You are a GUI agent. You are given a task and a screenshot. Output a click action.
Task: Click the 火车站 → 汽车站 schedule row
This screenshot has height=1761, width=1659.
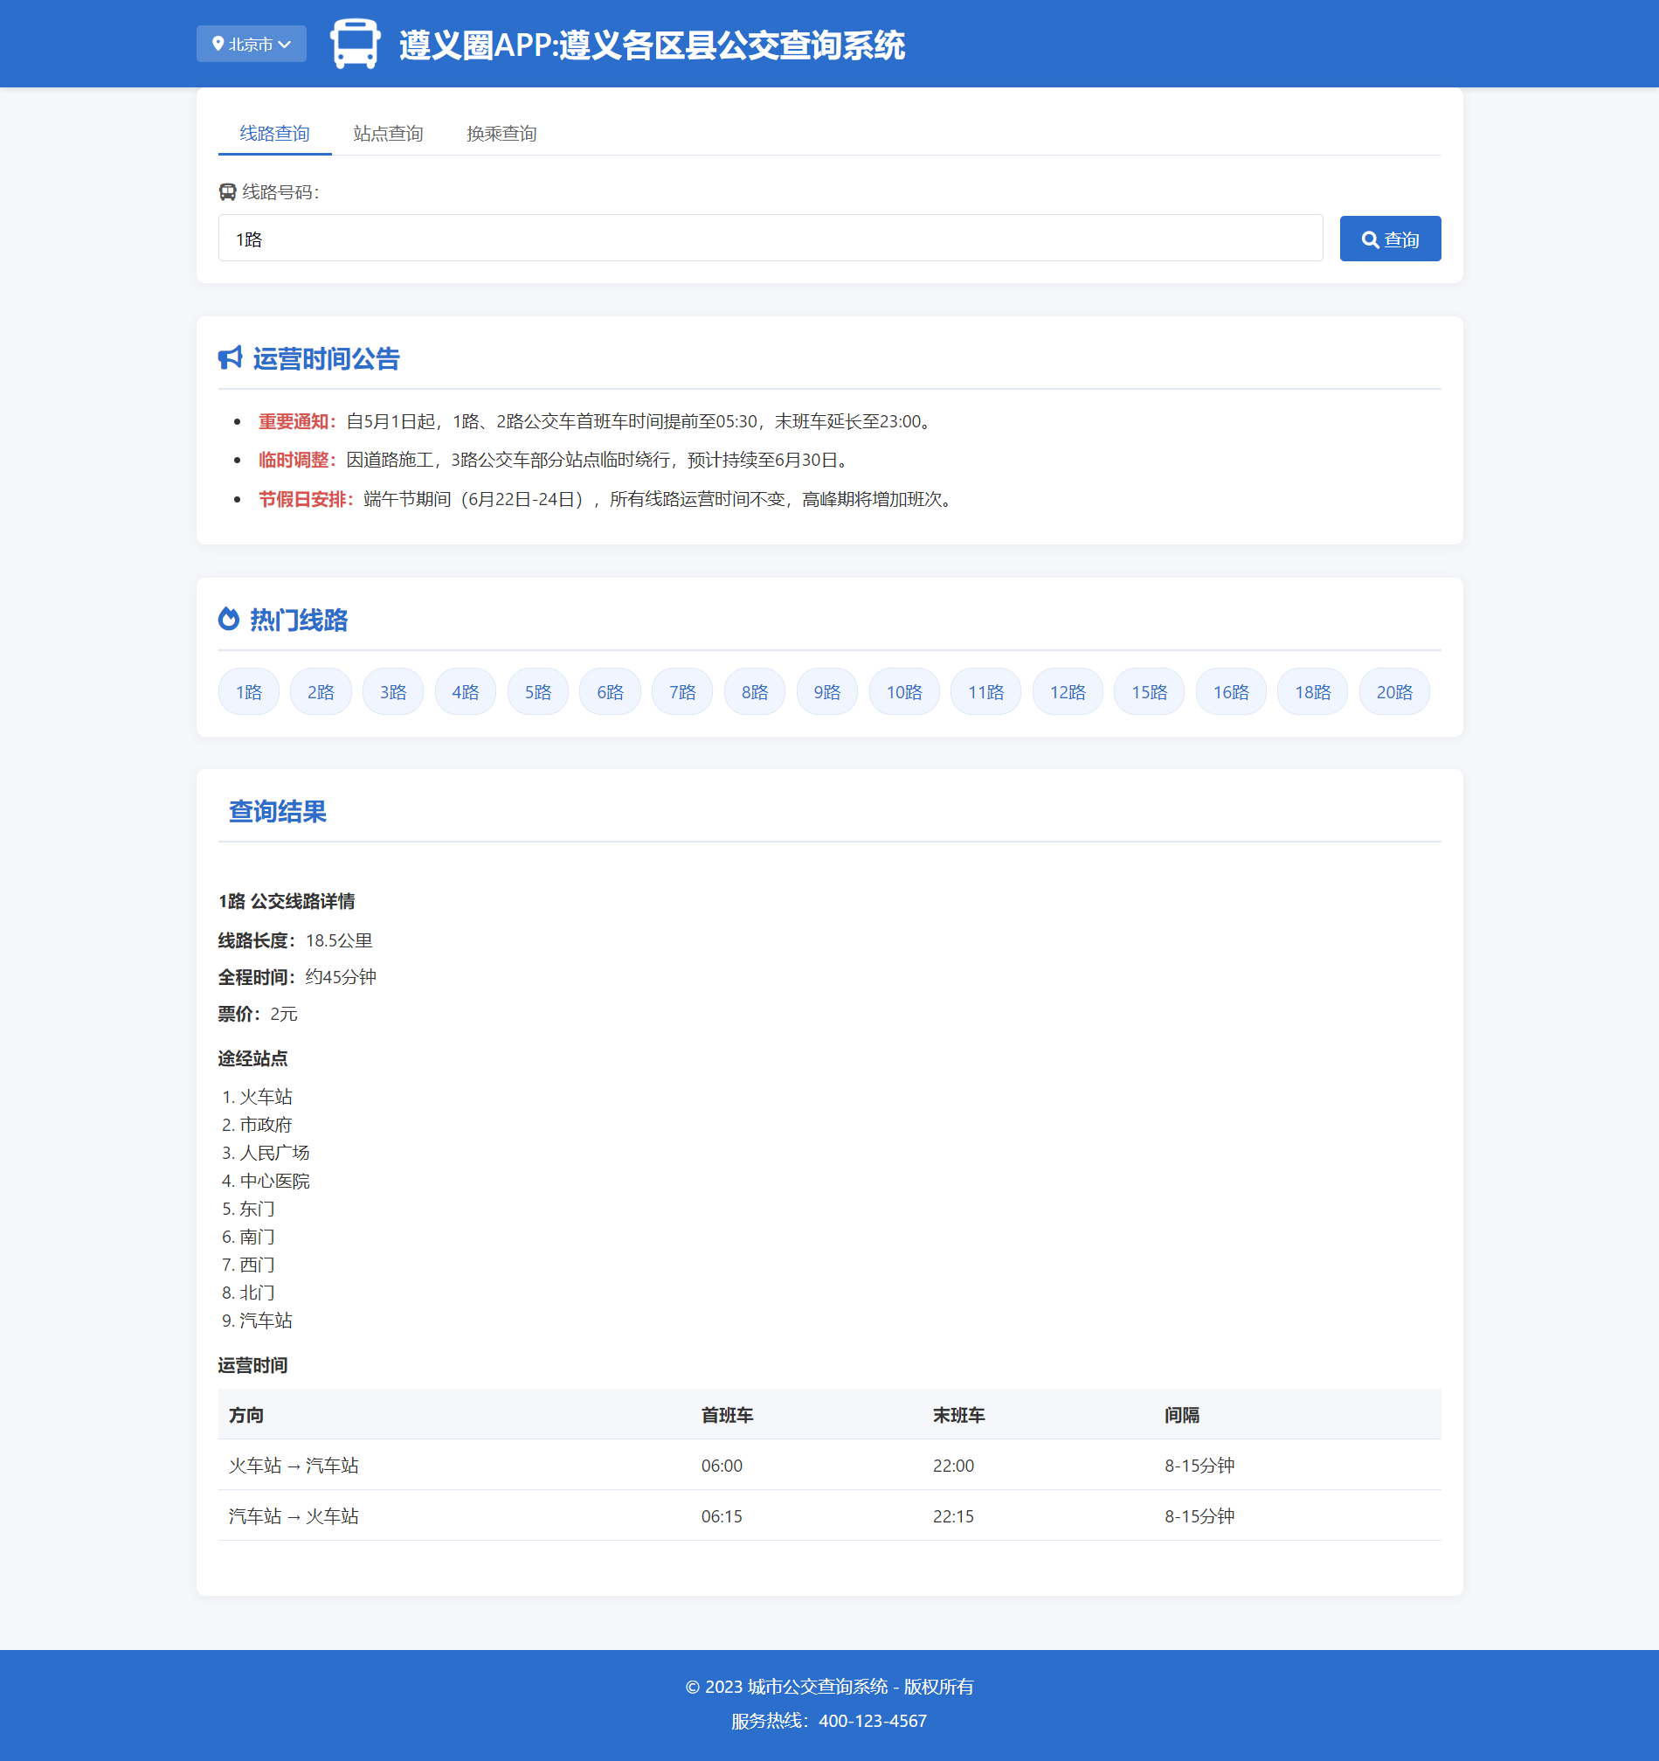[x=828, y=1465]
